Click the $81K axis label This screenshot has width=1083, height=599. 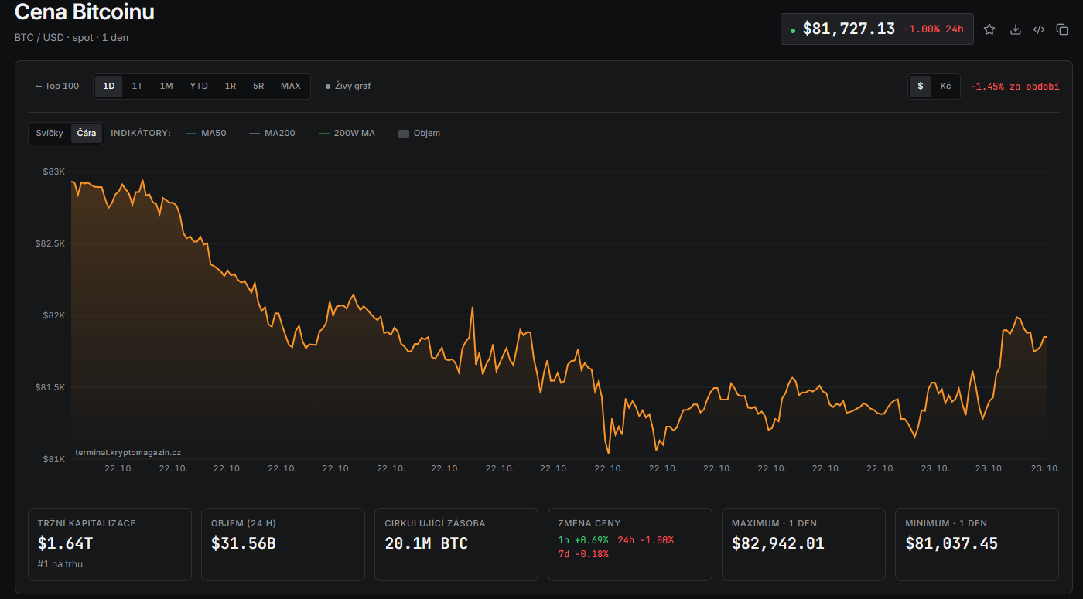54,459
